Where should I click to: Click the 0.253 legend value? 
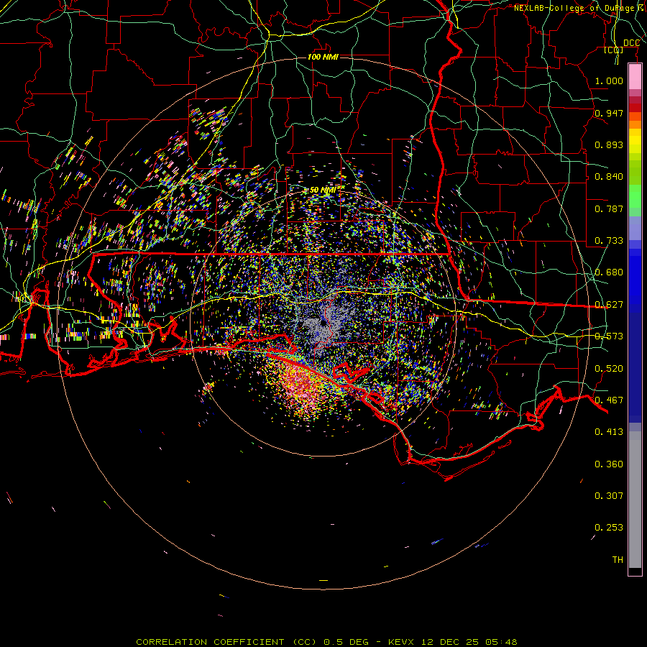pos(609,528)
